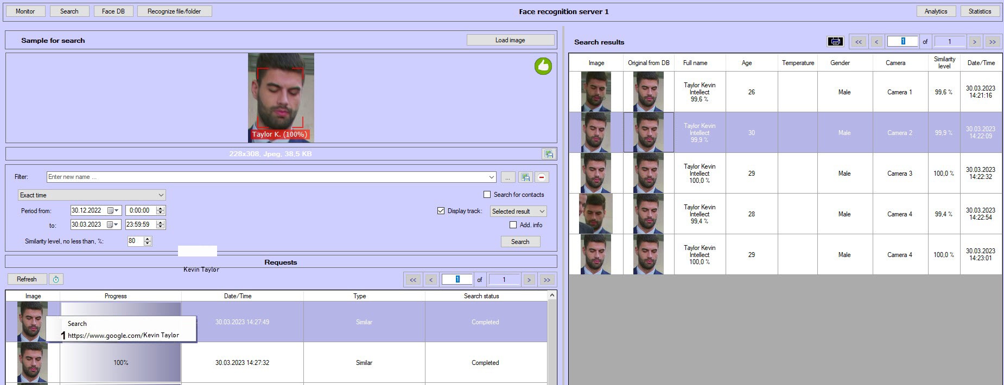Go to the last search results page
This screenshot has width=1004, height=385.
(x=992, y=42)
